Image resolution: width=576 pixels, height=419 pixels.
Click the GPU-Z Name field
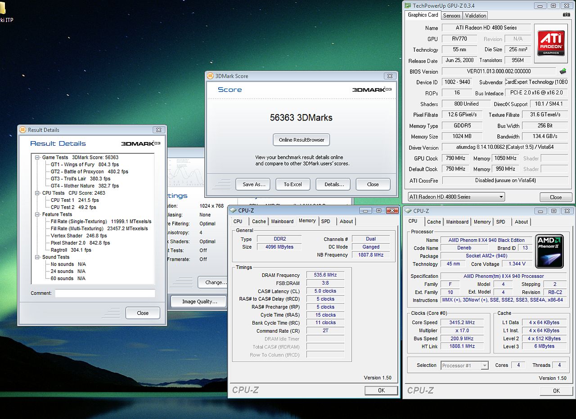[486, 28]
